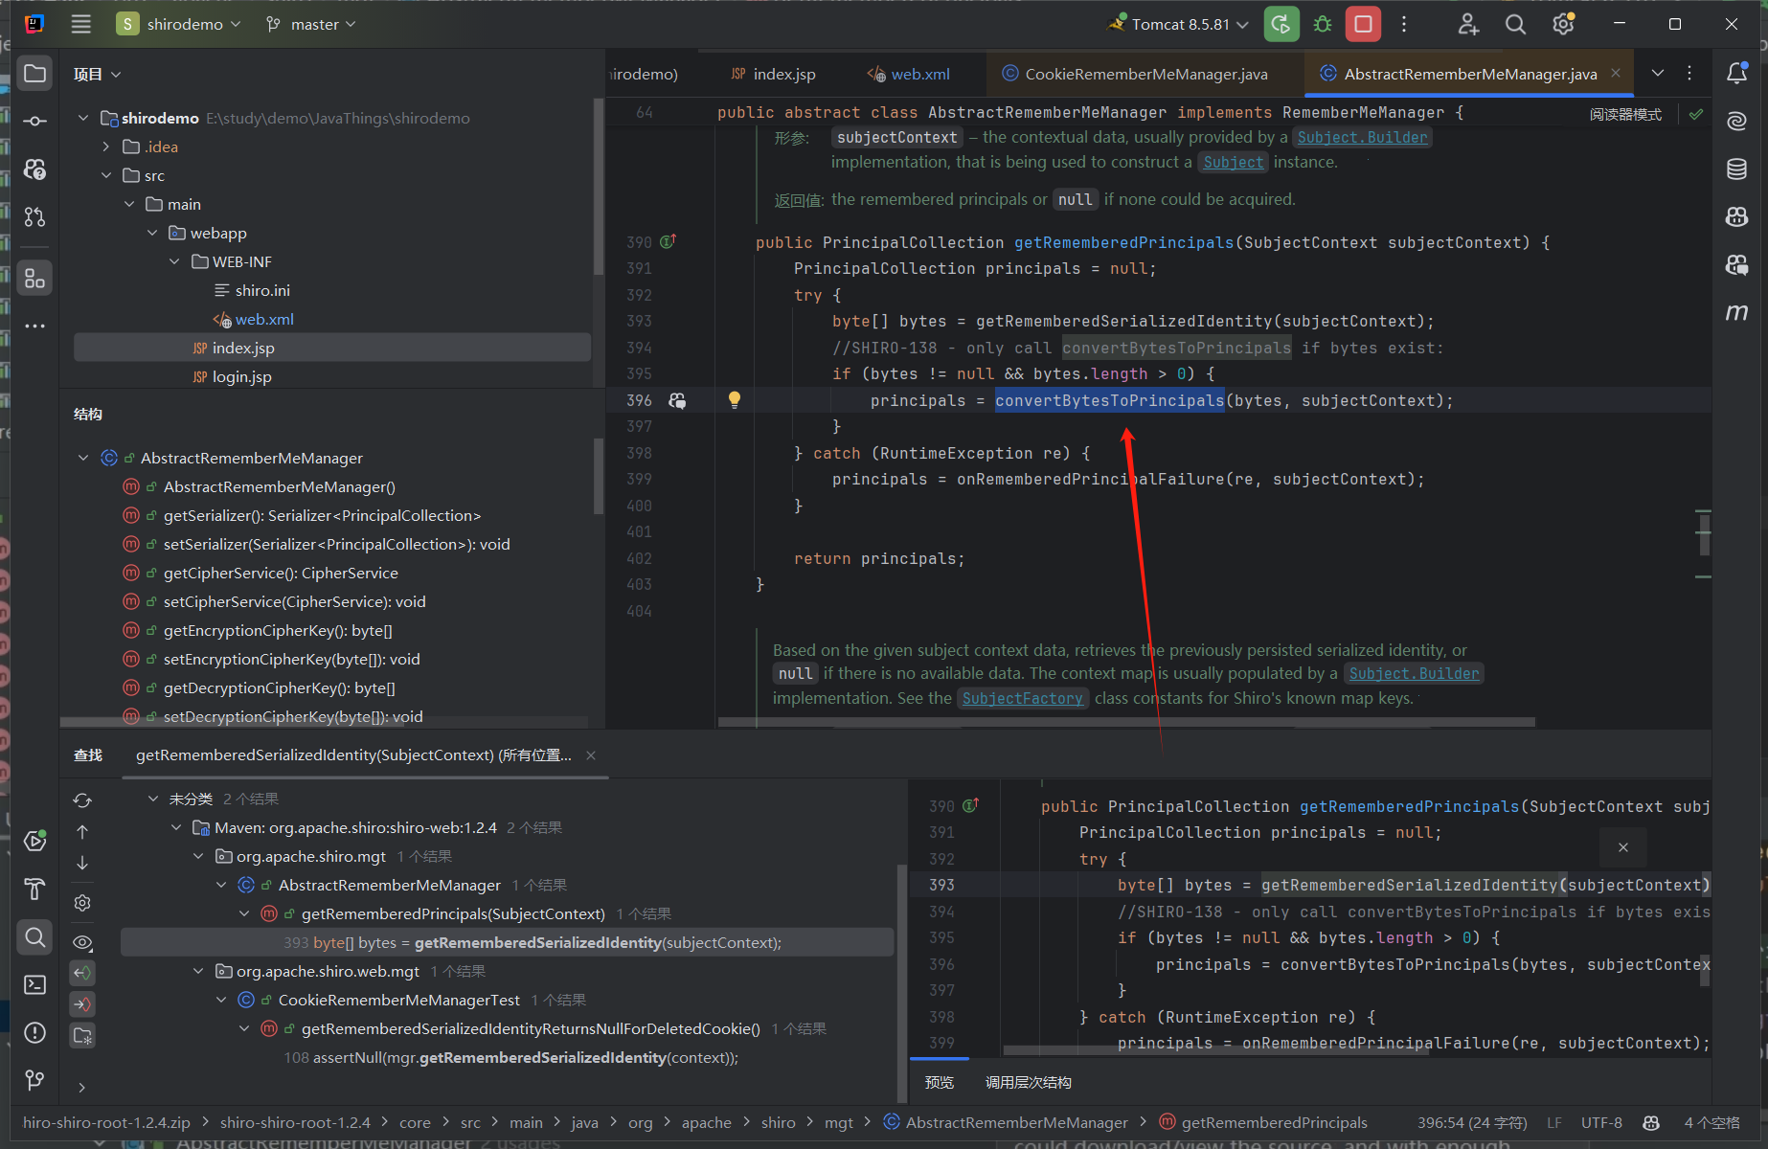Follow the SubjectFactory doc link
Image resolution: width=1768 pixels, height=1149 pixels.
pyautogui.click(x=1022, y=698)
